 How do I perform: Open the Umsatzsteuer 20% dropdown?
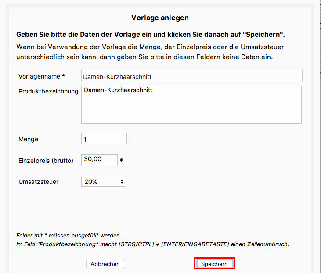coord(103,182)
